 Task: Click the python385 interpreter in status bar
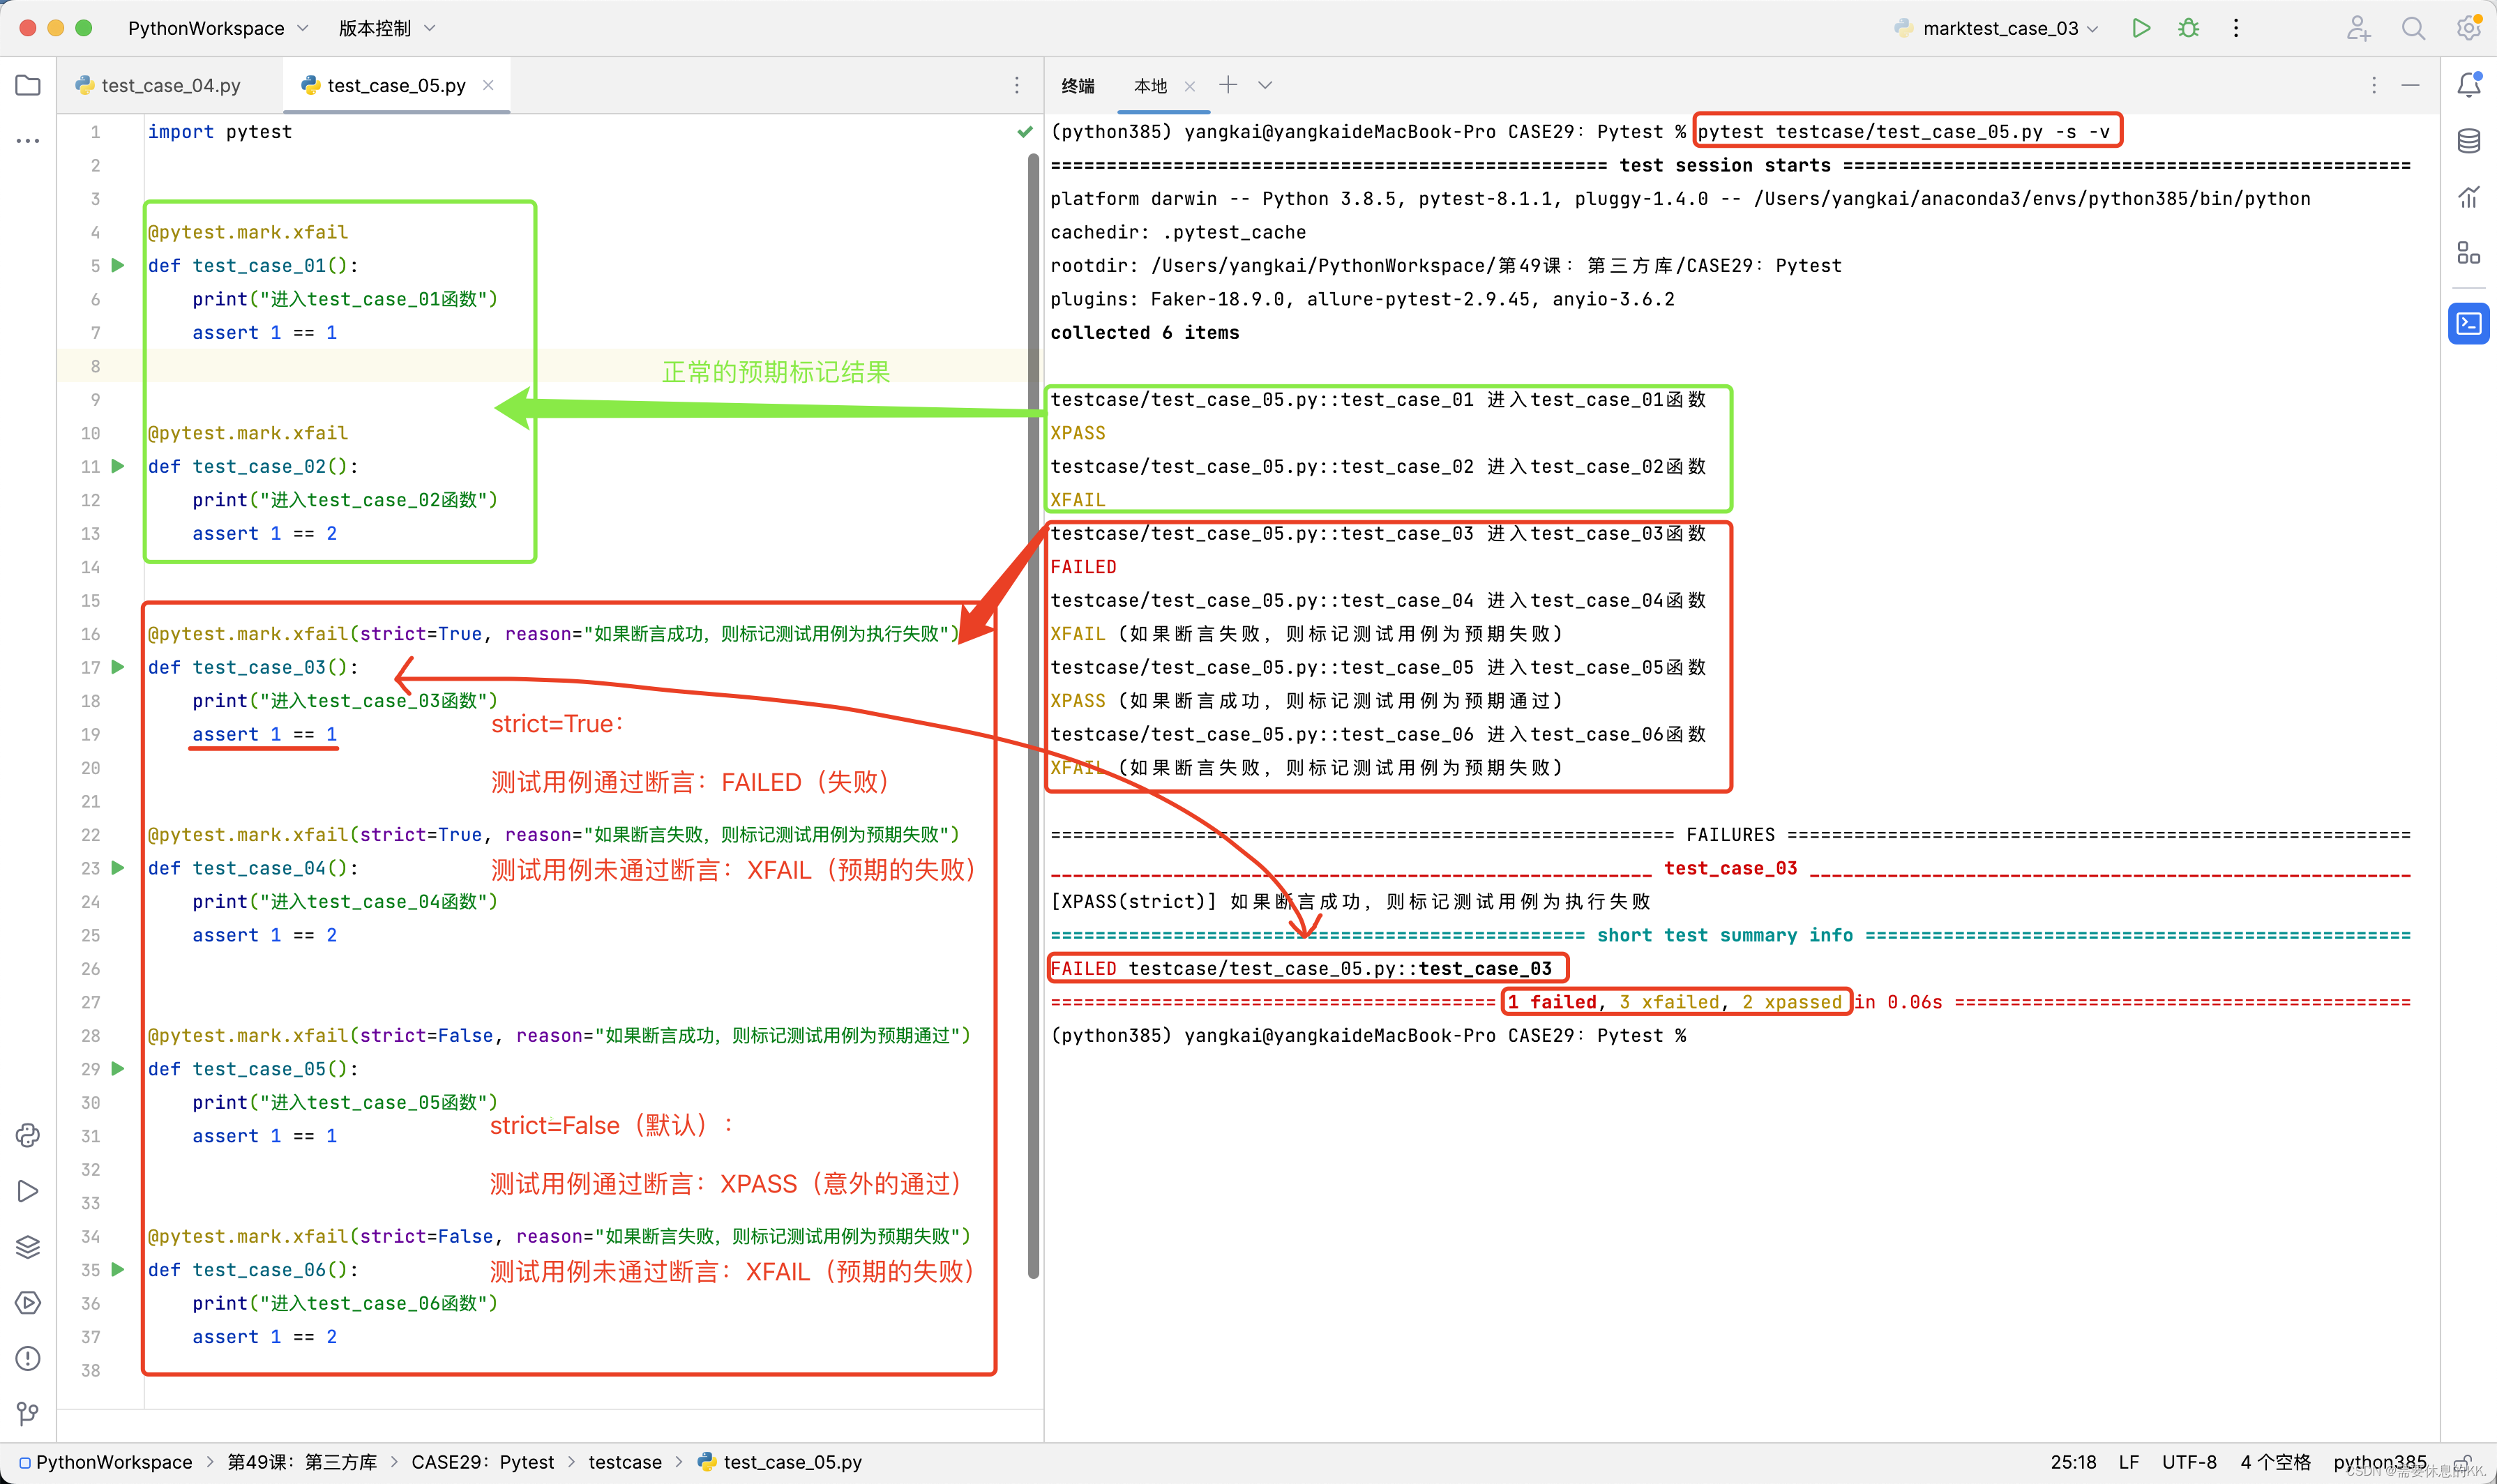[2379, 1461]
